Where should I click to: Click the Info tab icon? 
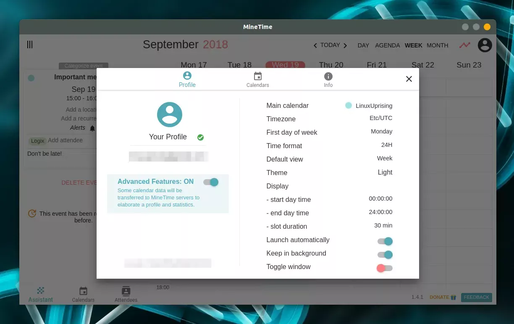(328, 76)
